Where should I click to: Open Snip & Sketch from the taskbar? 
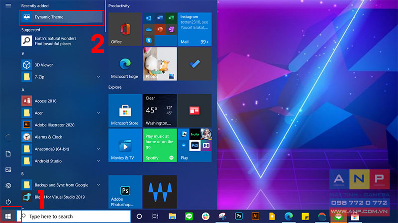coord(222,217)
